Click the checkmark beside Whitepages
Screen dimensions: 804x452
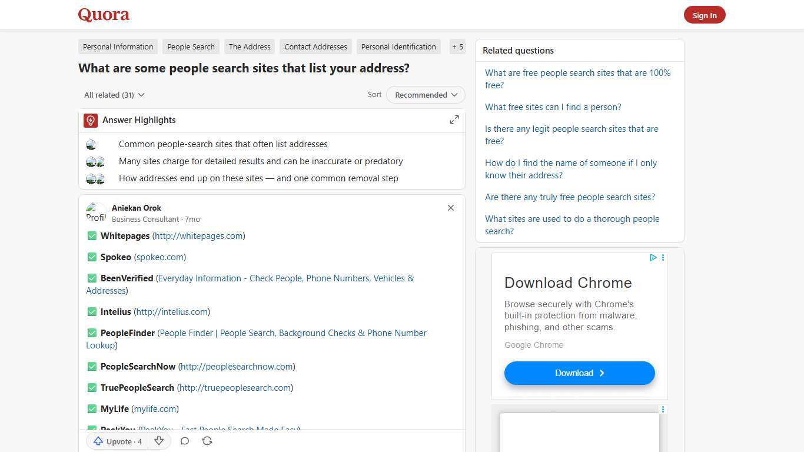click(92, 235)
